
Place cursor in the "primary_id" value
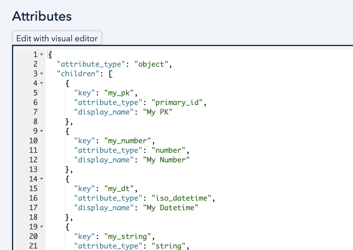pyautogui.click(x=179, y=103)
